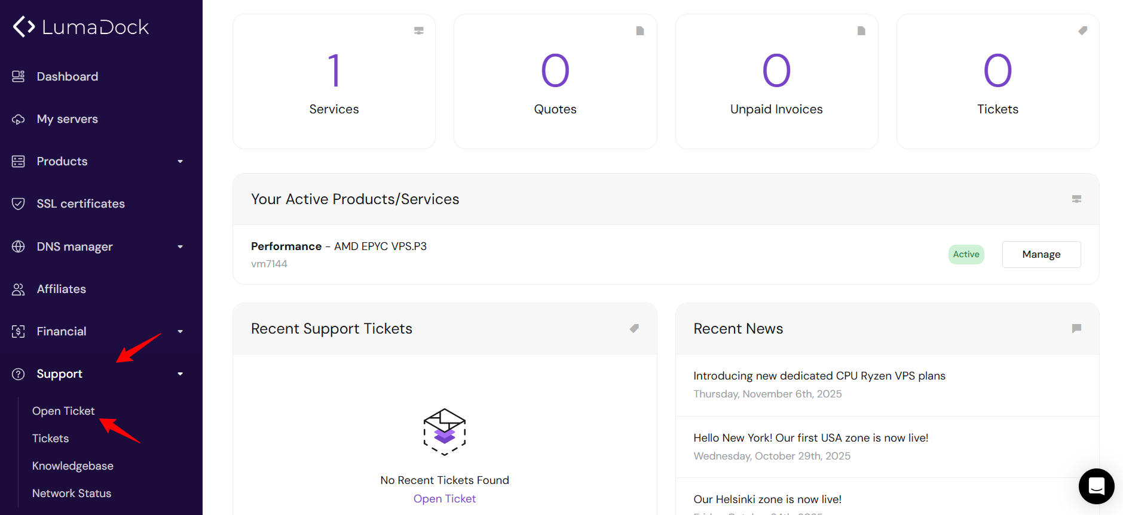This screenshot has width=1123, height=515.
Task: Open the Unpaid Invoices summary card
Action: click(776, 82)
